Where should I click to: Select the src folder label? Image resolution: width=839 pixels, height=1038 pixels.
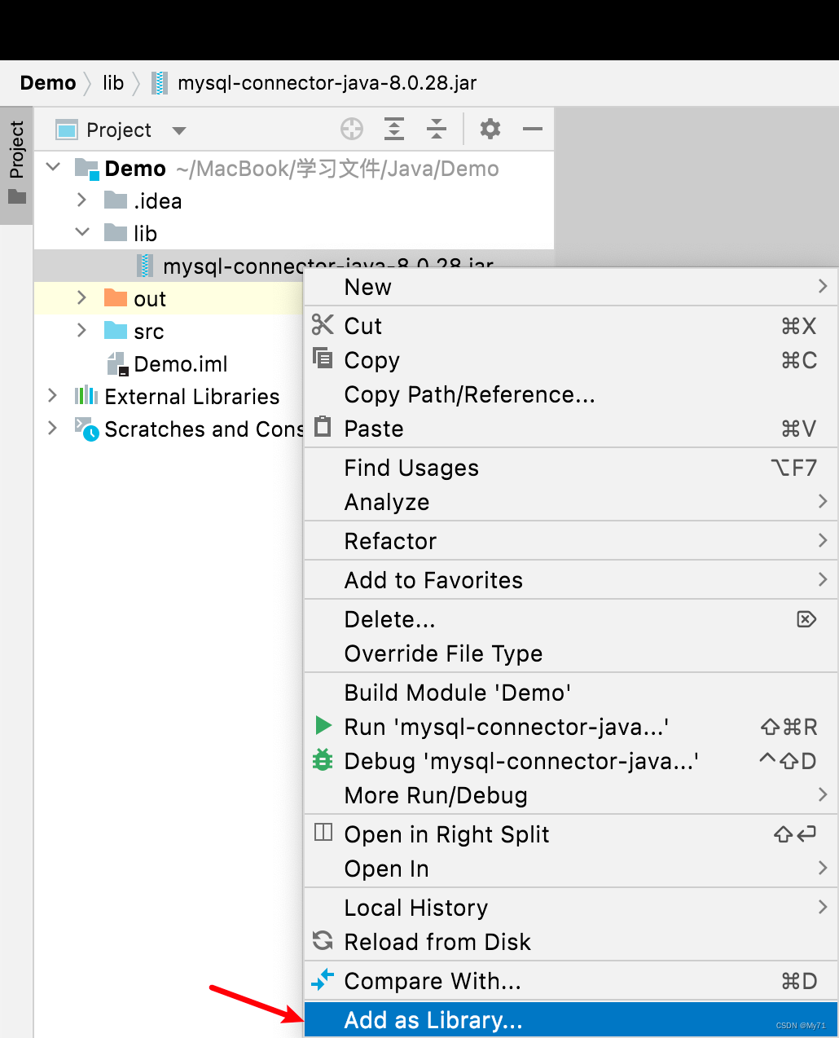[x=149, y=332]
